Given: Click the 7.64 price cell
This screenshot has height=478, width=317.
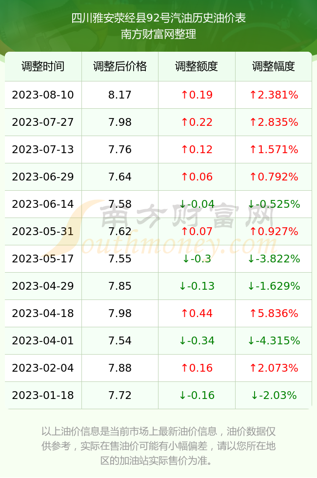Looking at the screenshot, I should pos(120,177).
